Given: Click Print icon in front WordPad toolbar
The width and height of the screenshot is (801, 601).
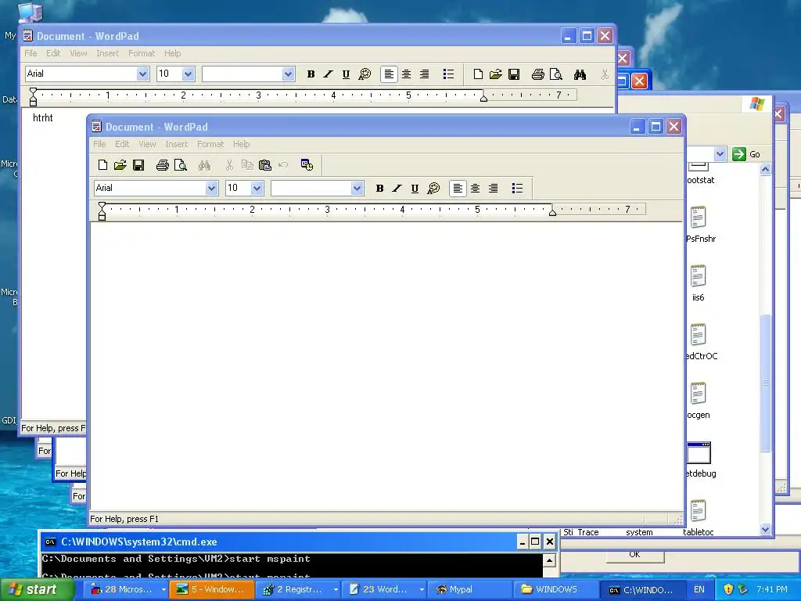Looking at the screenshot, I should (x=163, y=165).
